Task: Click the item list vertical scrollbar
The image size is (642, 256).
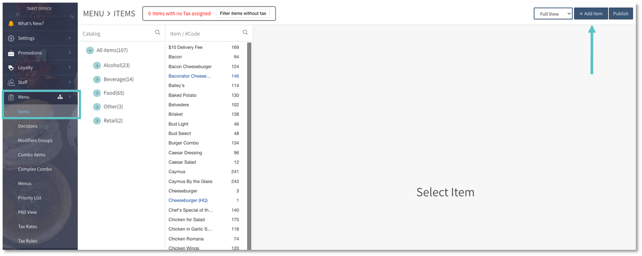Action: click(x=249, y=145)
